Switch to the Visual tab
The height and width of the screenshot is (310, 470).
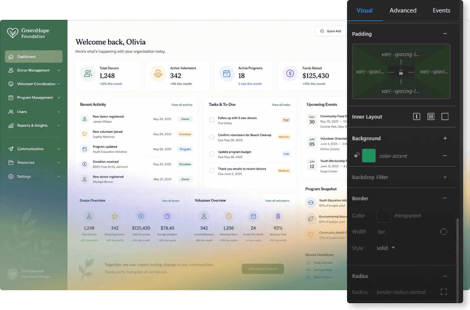point(364,11)
